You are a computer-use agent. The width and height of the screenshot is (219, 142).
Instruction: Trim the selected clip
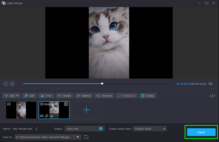point(46,96)
